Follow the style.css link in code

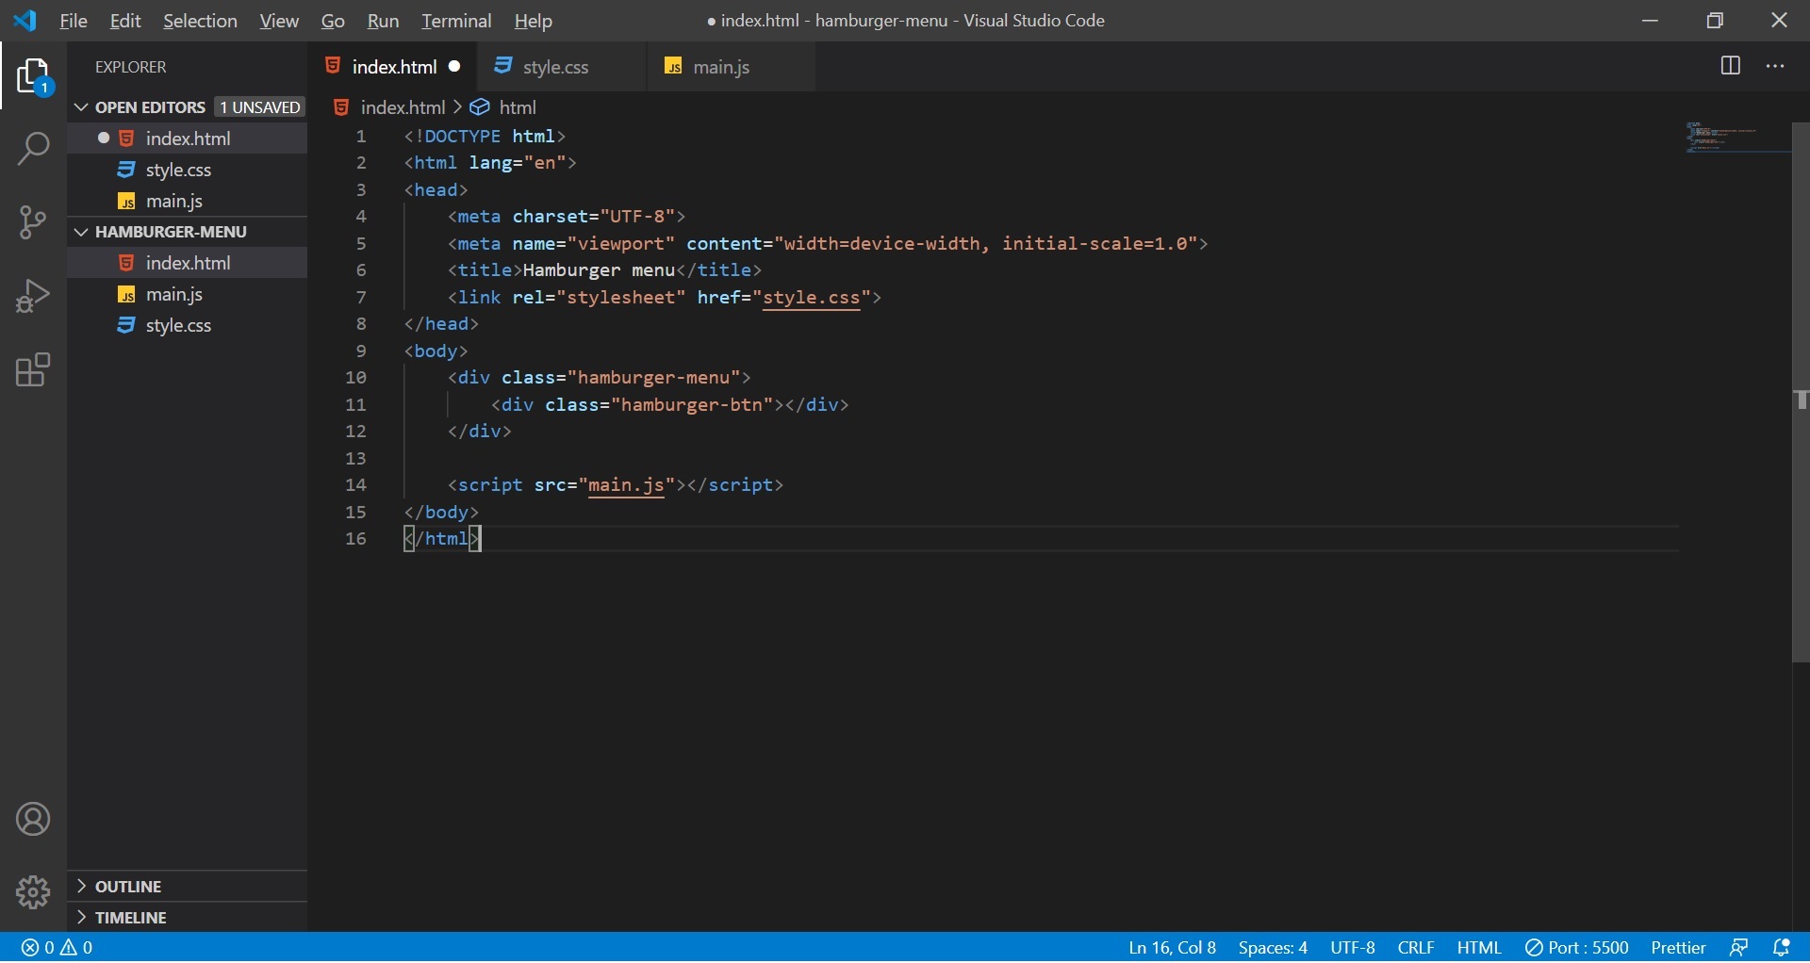[x=812, y=298]
